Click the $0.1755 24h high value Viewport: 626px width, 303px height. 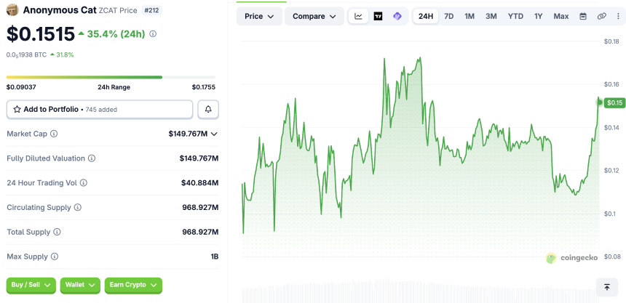tap(204, 87)
